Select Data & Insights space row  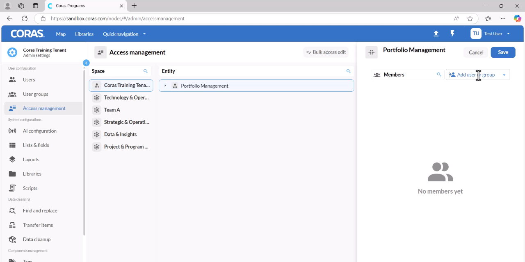point(121,135)
